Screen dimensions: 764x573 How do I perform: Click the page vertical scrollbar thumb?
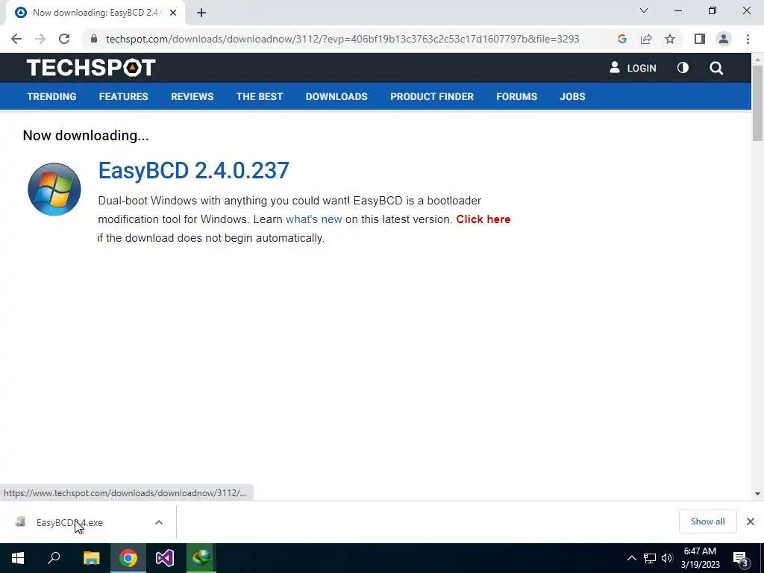[757, 102]
